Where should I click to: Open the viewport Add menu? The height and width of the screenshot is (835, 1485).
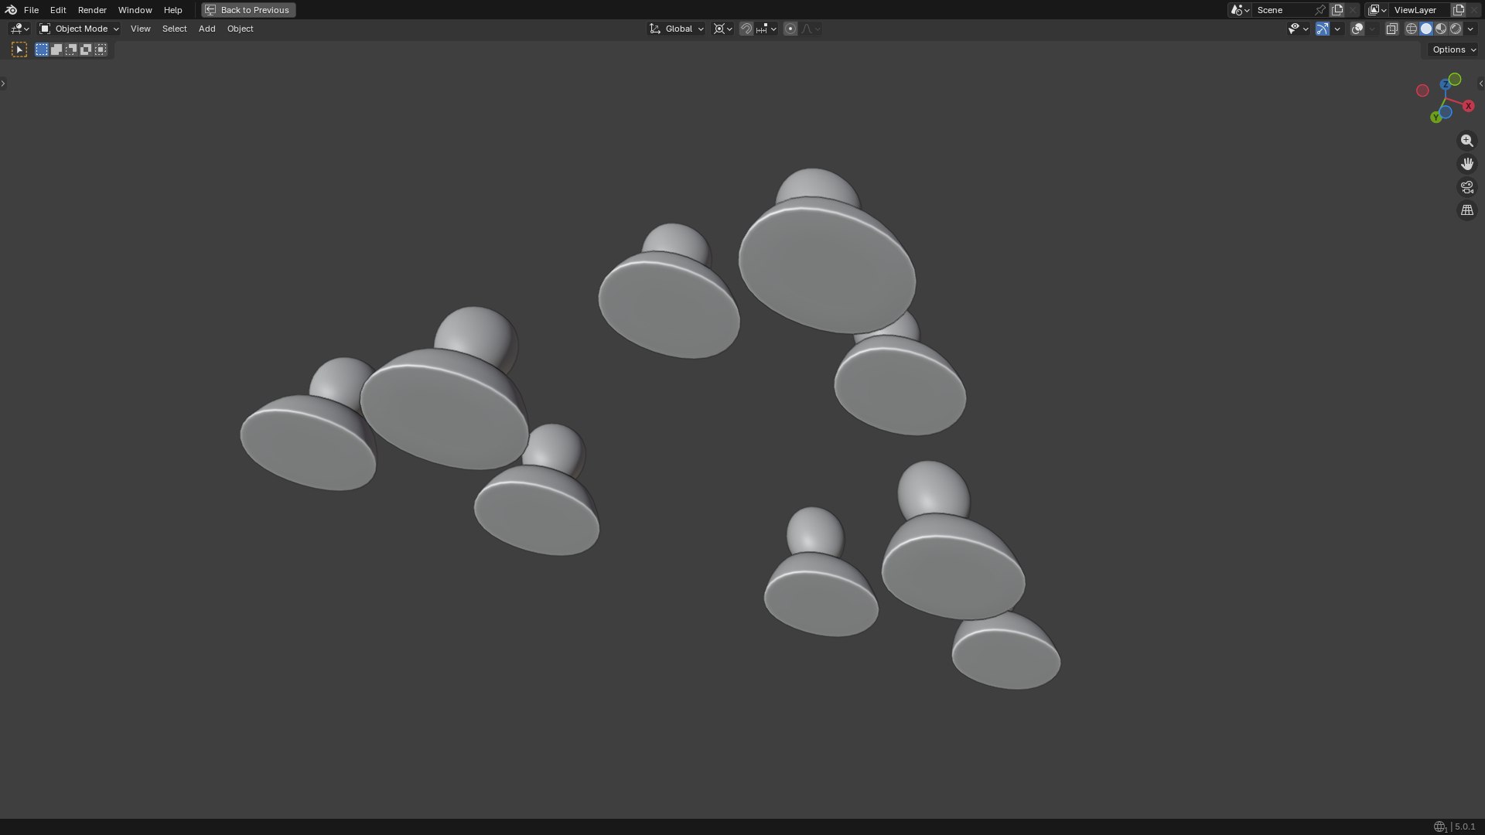coord(207,29)
